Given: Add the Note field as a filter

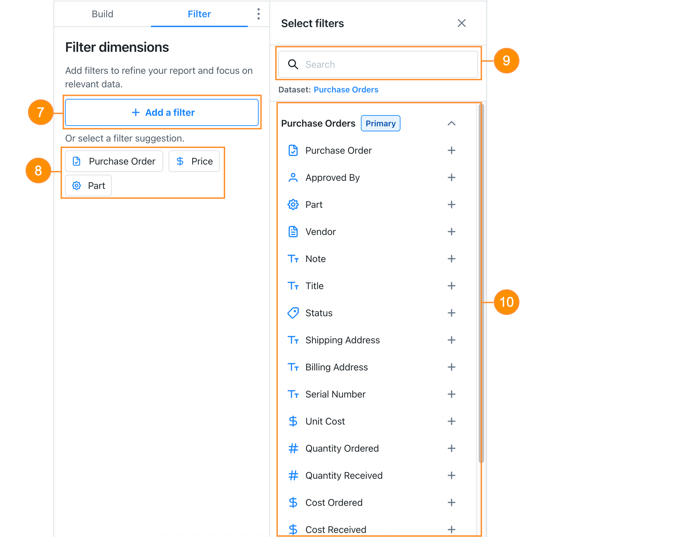Looking at the screenshot, I should pos(452,259).
